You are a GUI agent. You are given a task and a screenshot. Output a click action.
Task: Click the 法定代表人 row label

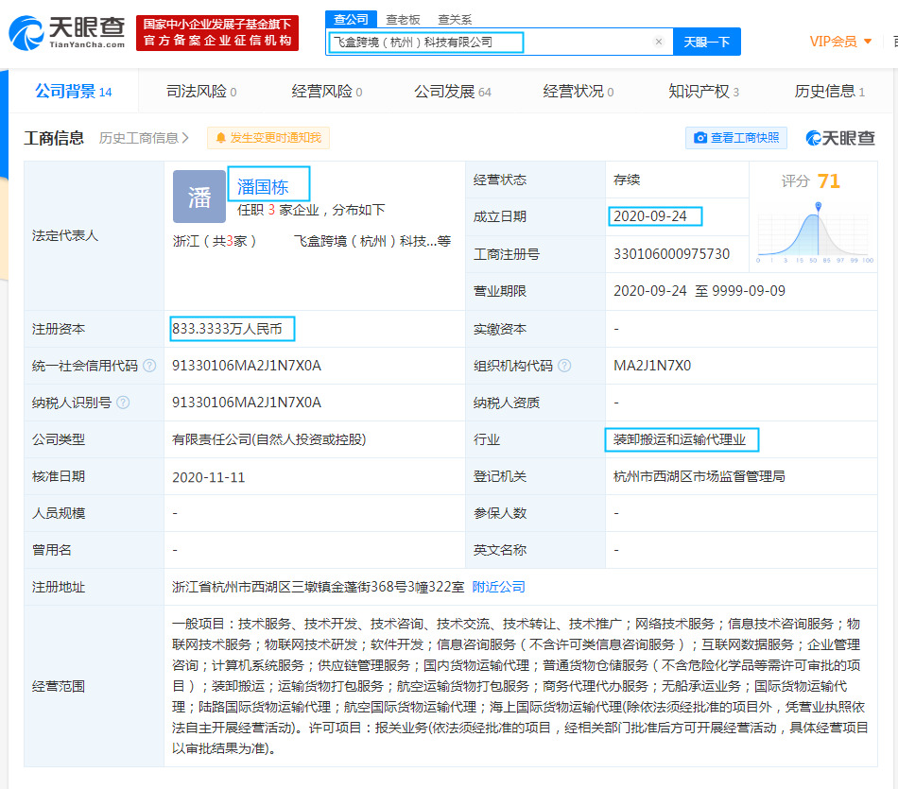tap(65, 235)
